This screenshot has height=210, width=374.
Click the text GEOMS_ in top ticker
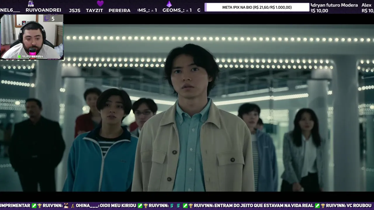[173, 10]
